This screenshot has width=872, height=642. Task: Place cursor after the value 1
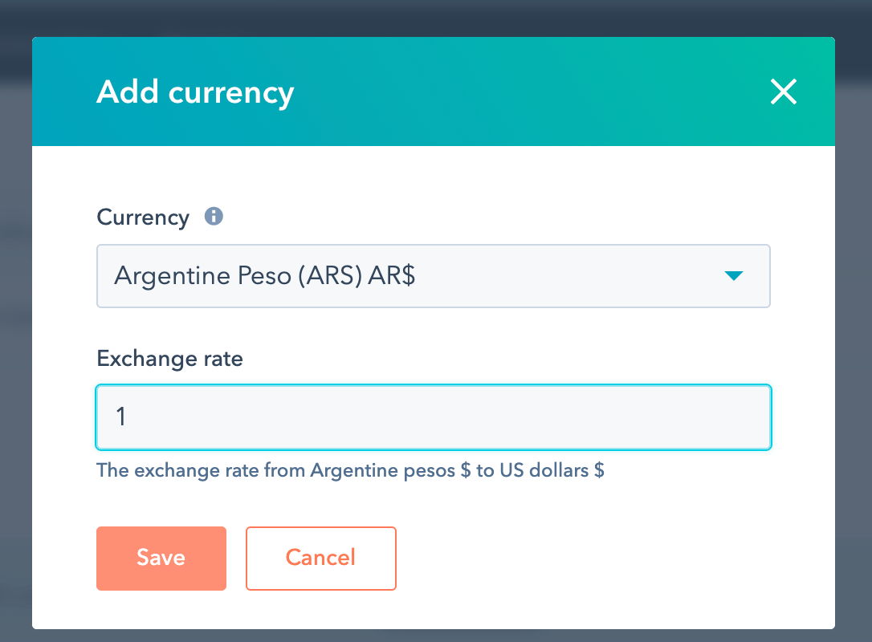coord(128,417)
